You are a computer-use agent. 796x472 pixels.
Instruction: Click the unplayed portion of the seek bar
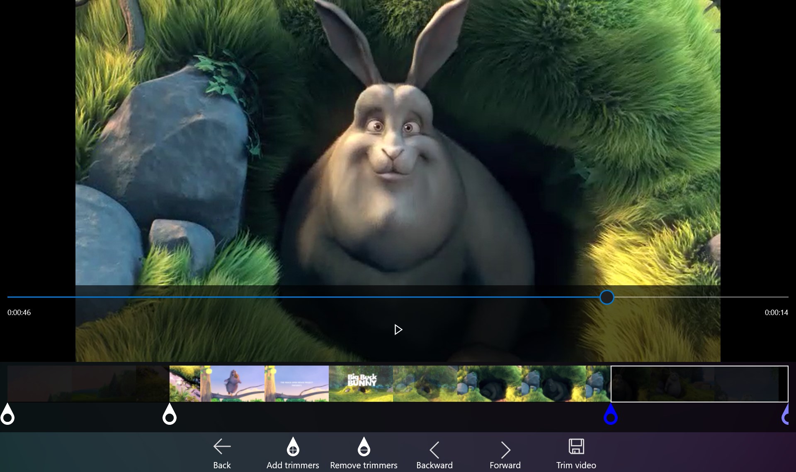(701, 297)
